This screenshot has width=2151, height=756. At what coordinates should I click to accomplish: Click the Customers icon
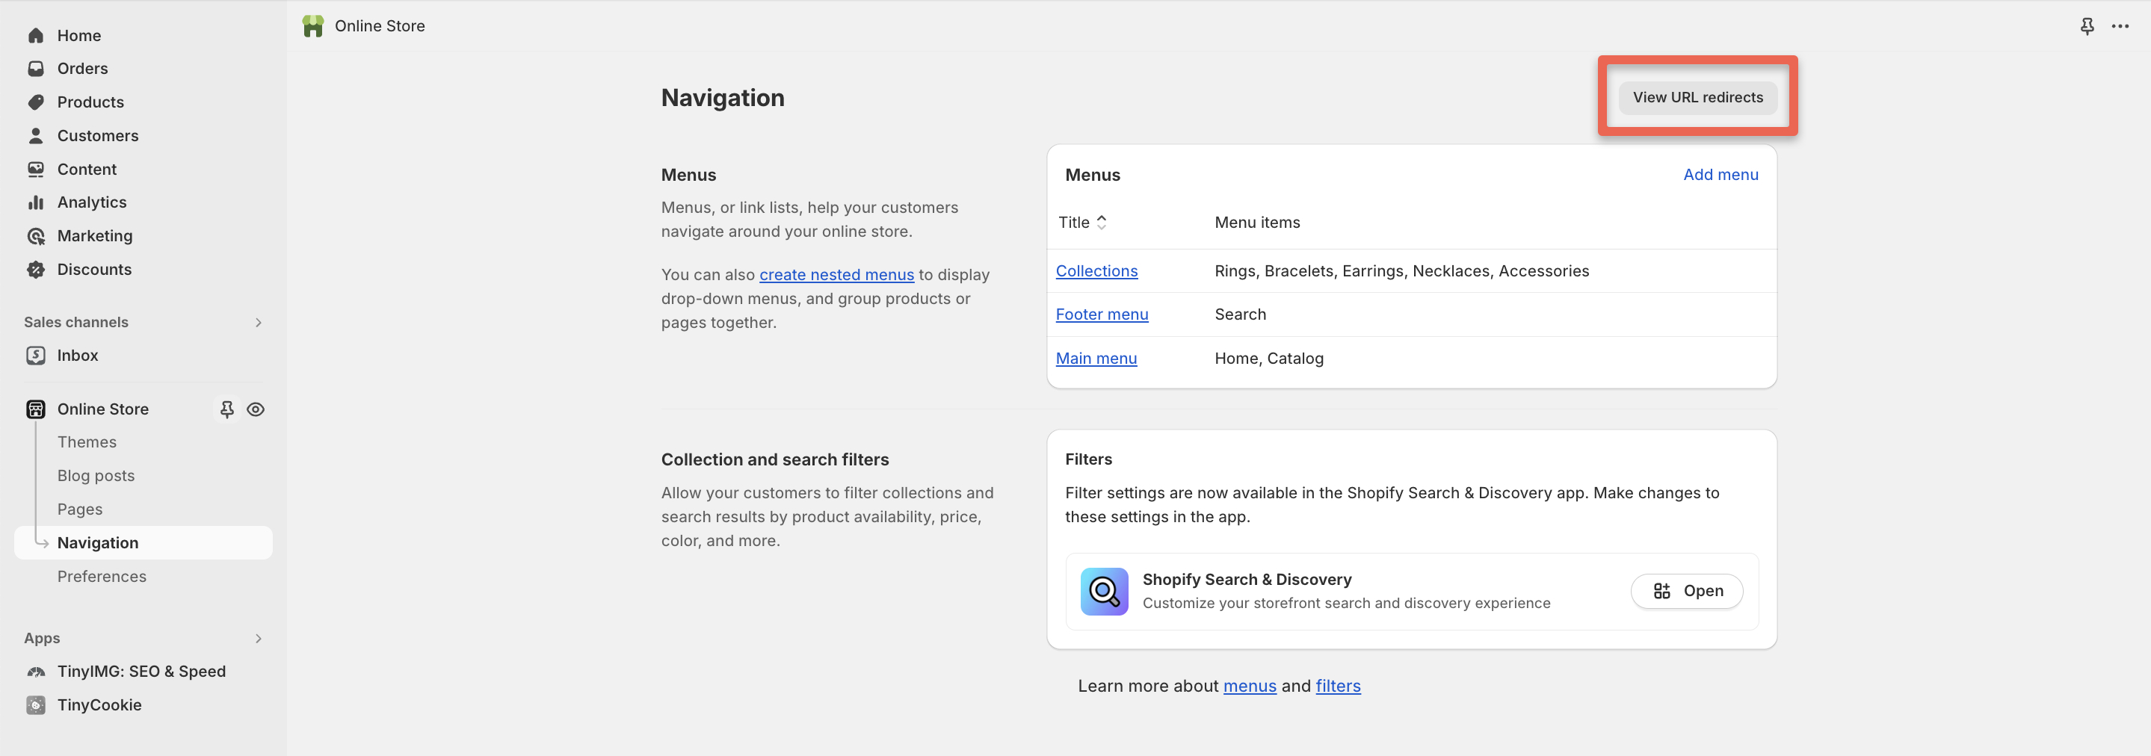pos(36,135)
